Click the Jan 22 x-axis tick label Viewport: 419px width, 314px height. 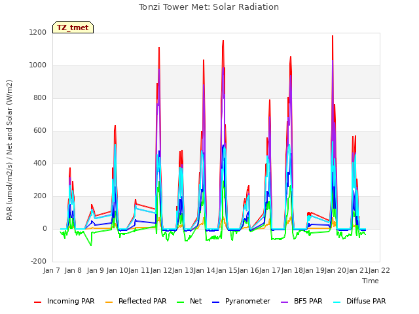pyautogui.click(x=379, y=270)
